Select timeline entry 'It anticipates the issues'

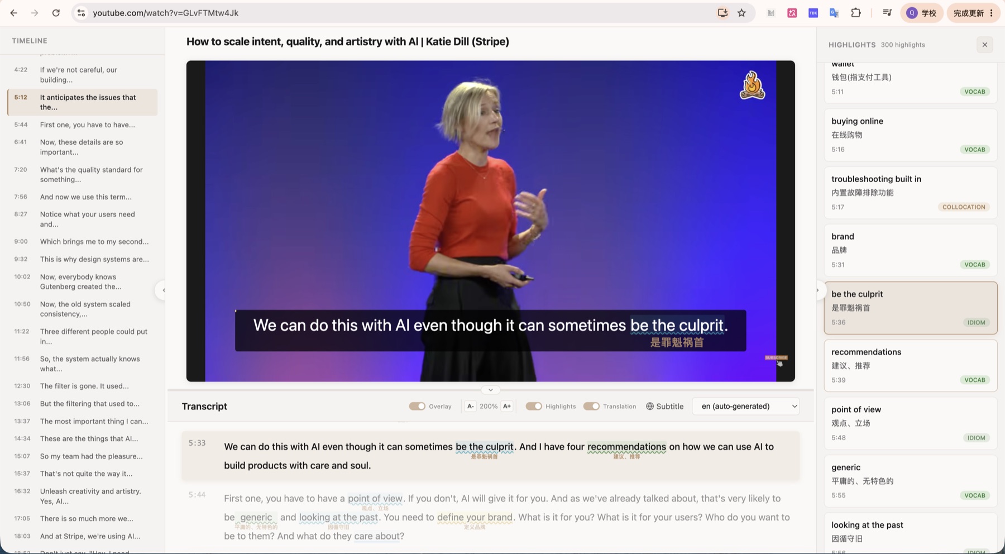83,102
